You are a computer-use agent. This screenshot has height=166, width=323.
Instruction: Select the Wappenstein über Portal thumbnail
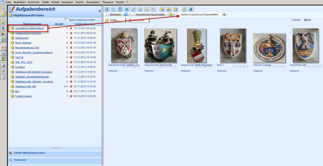(x=160, y=45)
